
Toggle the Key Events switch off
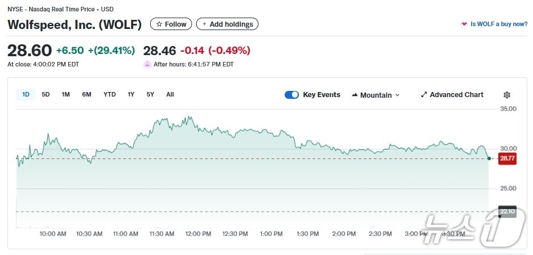[x=292, y=95]
